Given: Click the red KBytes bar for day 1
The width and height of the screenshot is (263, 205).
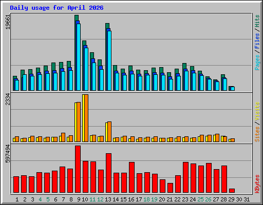Looking at the screenshot, I should click(x=16, y=184).
